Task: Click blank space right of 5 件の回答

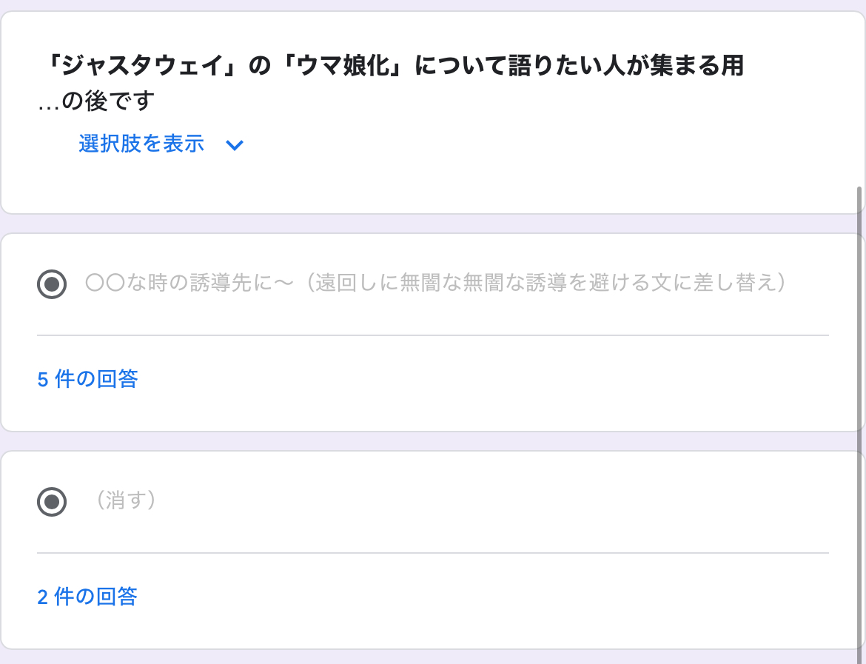Action: [481, 379]
